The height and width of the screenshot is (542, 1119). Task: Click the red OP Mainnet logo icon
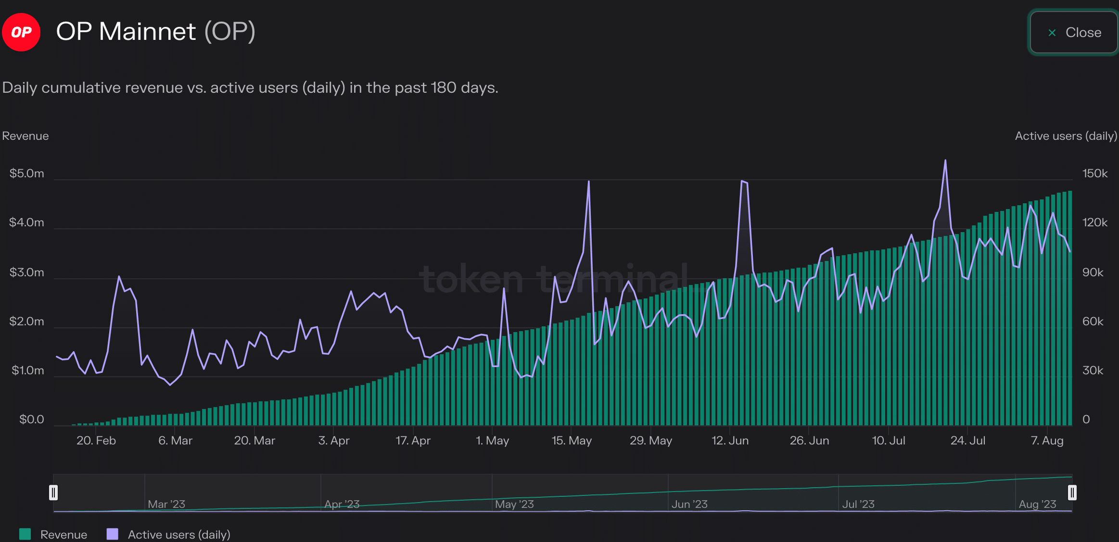[21, 32]
